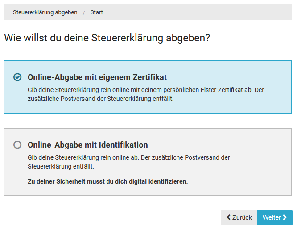Image resolution: width=301 pixels, height=229 pixels.
Task: Go back using the Zurück button label
Action: tap(242, 217)
